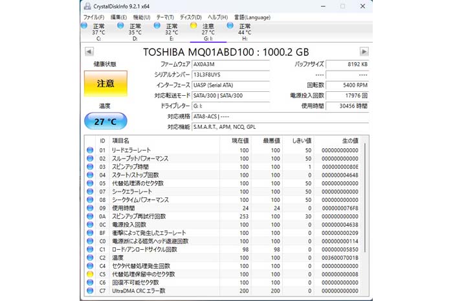Open the 機能(U) menu
453x301 pixels.
click(142, 17)
